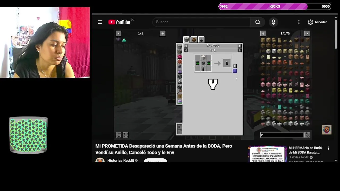Go to next recipe category beside Crafting
Screen dimensions: 340x191
point(240,46)
